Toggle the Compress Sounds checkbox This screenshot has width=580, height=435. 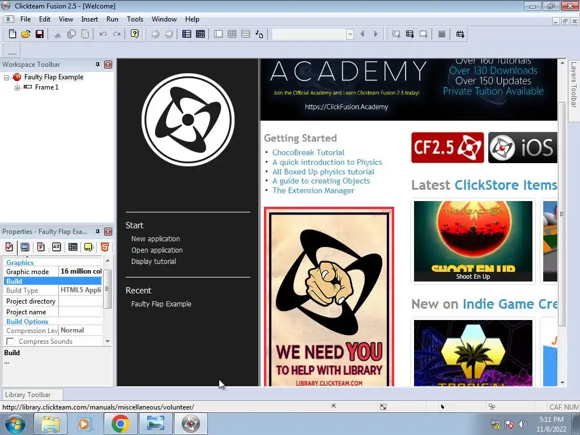click(10, 342)
